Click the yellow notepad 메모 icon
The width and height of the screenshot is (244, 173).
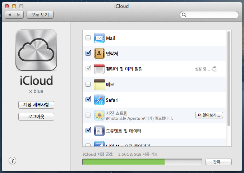click(x=99, y=85)
